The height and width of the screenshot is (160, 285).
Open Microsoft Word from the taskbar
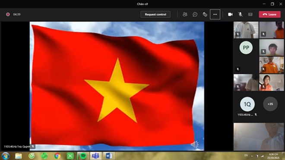(x=109, y=156)
